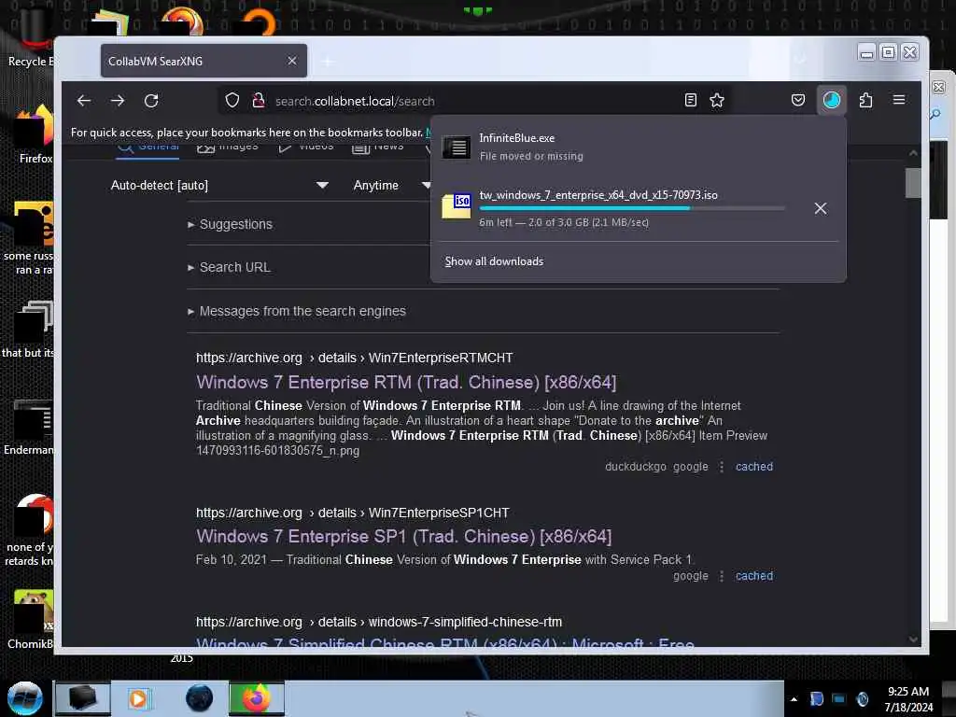Open Windows 7 Enterprise RTM (Trad. Chinese) result

(x=406, y=382)
